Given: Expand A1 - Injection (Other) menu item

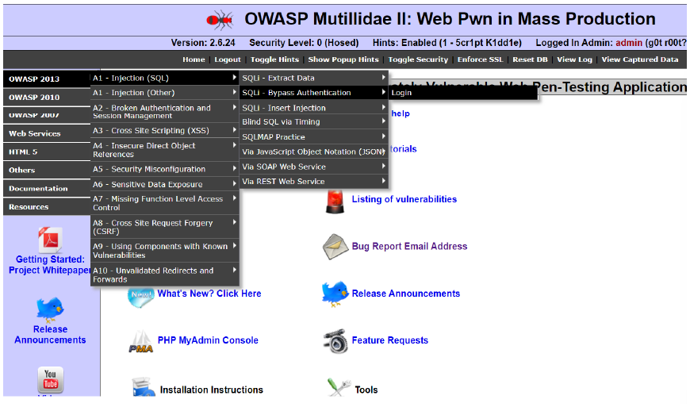Looking at the screenshot, I should [165, 93].
